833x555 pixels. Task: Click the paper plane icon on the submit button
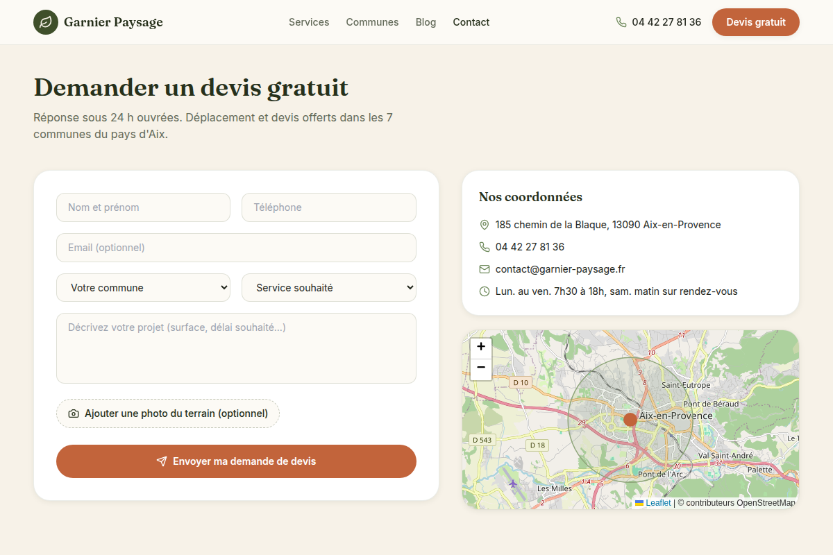coord(162,461)
